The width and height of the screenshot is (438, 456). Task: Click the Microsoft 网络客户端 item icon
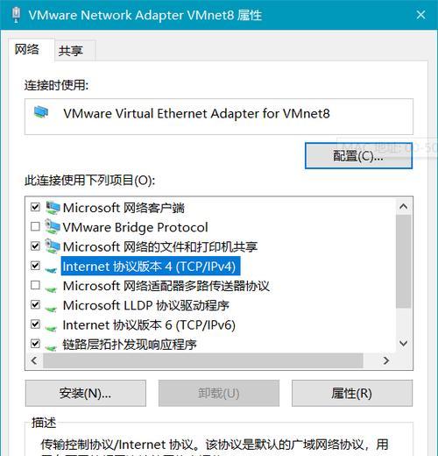click(53, 208)
